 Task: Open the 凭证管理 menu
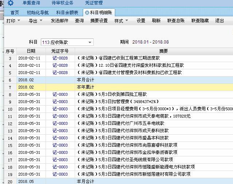point(94,3)
